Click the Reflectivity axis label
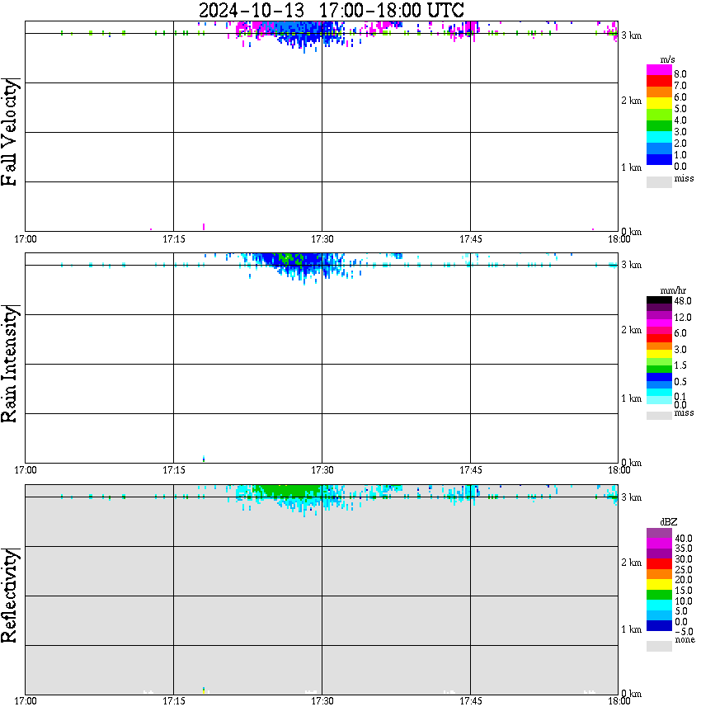The image size is (701, 716). point(10,596)
